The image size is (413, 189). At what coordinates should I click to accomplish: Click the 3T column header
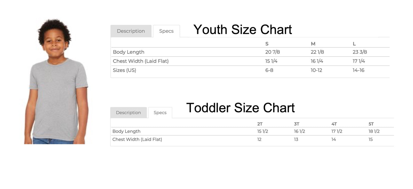(x=297, y=124)
